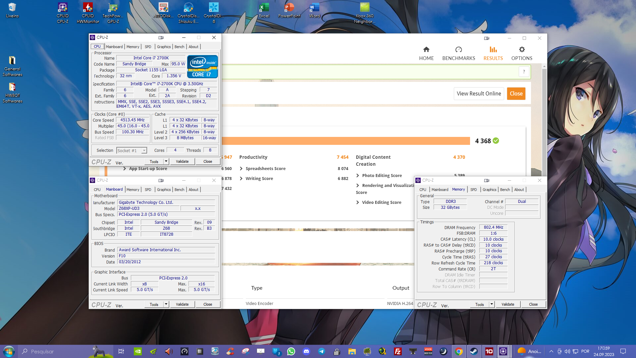Click the CPU-Z taskbar icon
Image resolution: width=636 pixels, height=358 pixels.
[503, 351]
